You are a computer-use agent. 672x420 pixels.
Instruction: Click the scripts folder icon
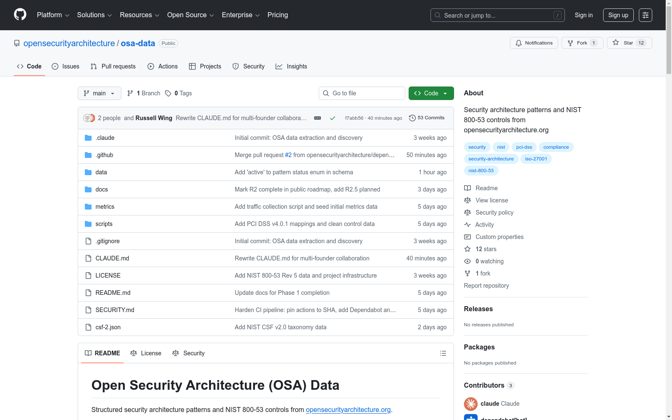click(88, 224)
